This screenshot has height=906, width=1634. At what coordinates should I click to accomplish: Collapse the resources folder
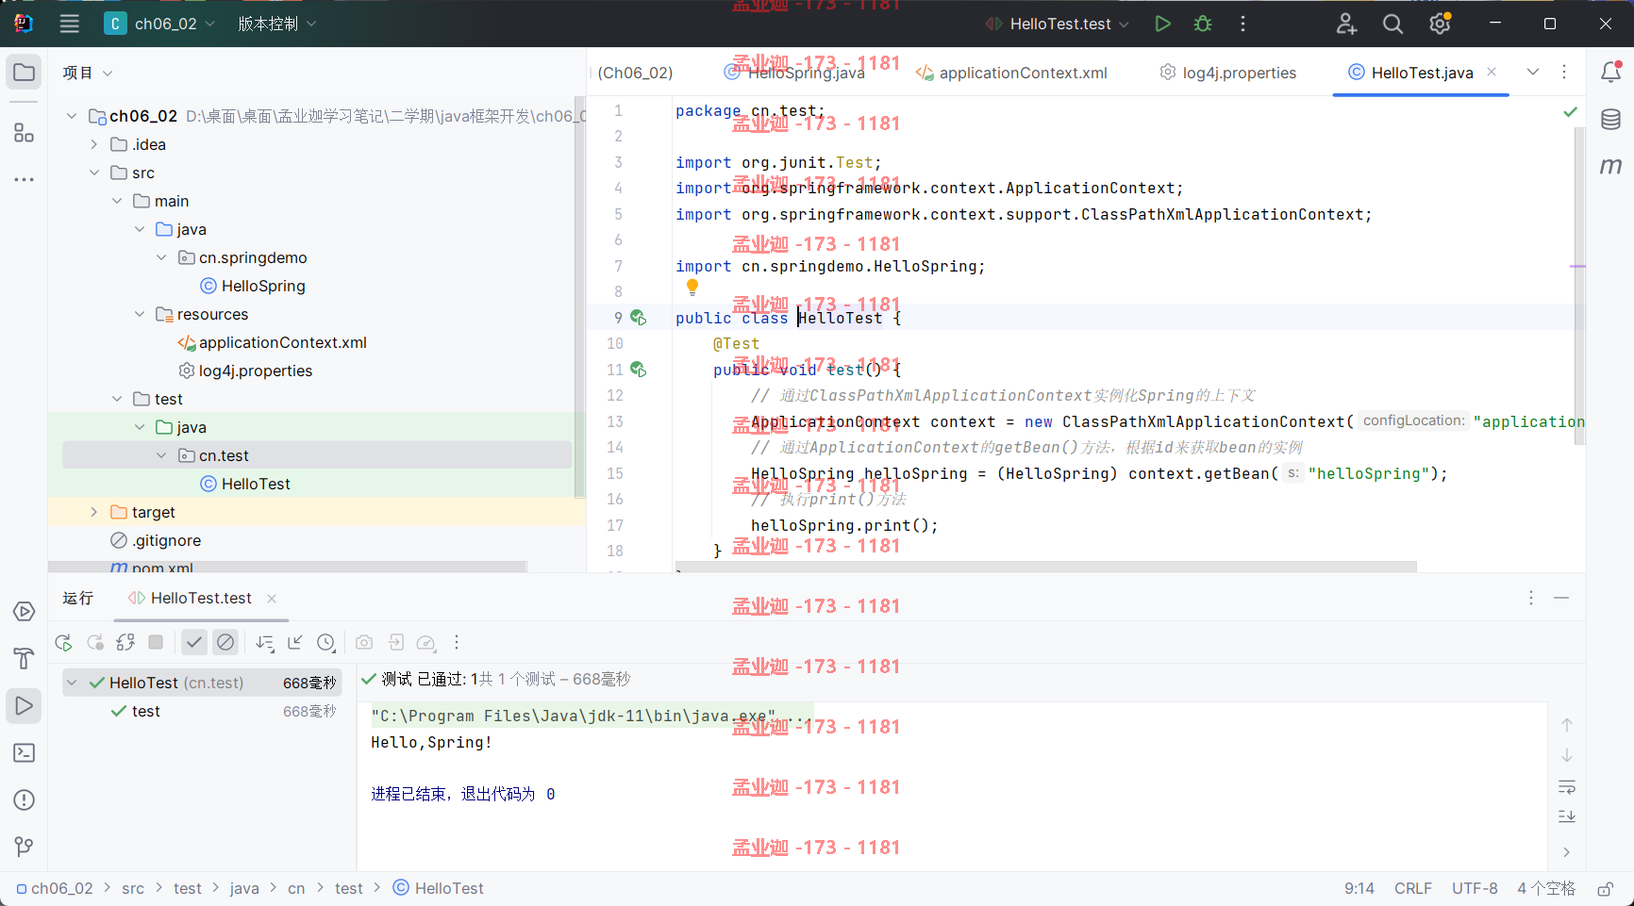click(139, 314)
